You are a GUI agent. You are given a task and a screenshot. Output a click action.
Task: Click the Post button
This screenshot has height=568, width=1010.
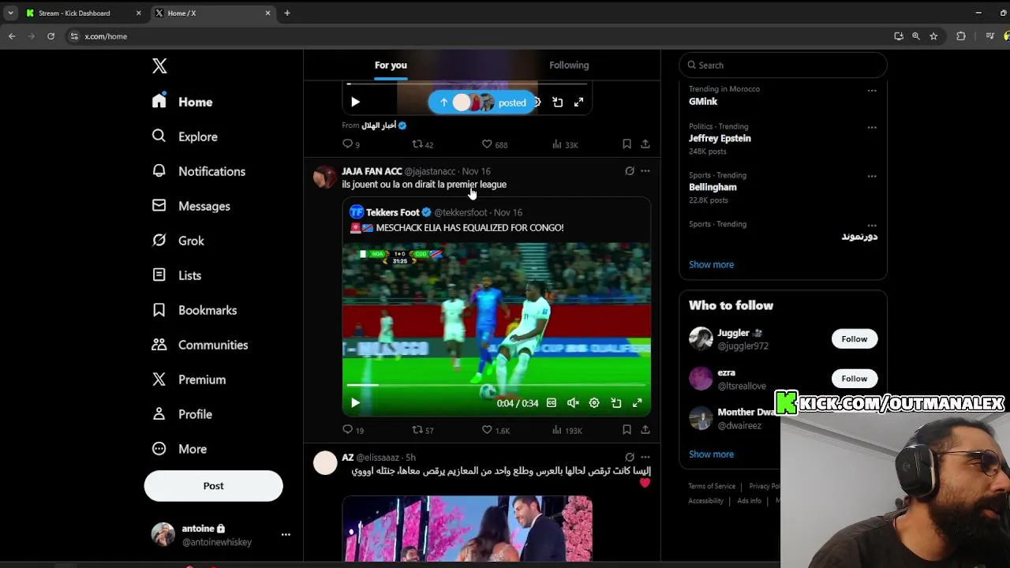pyautogui.click(x=213, y=486)
